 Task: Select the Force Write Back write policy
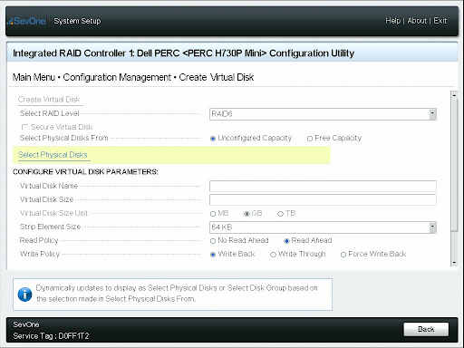coord(343,255)
